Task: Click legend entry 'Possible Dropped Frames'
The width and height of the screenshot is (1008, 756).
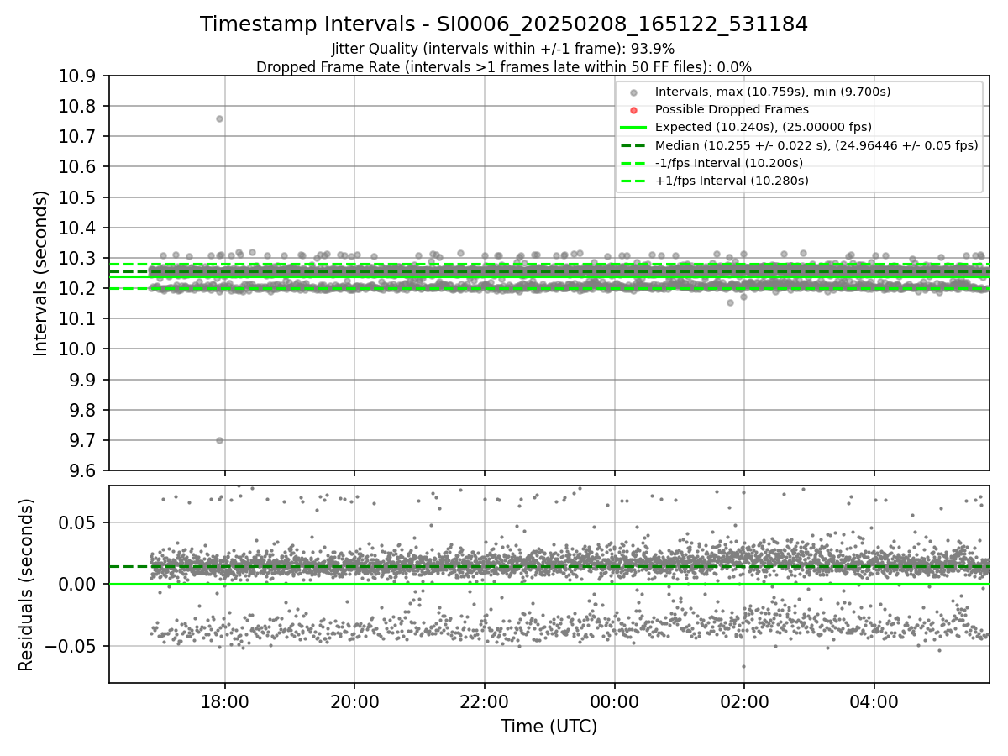Action: [732, 109]
